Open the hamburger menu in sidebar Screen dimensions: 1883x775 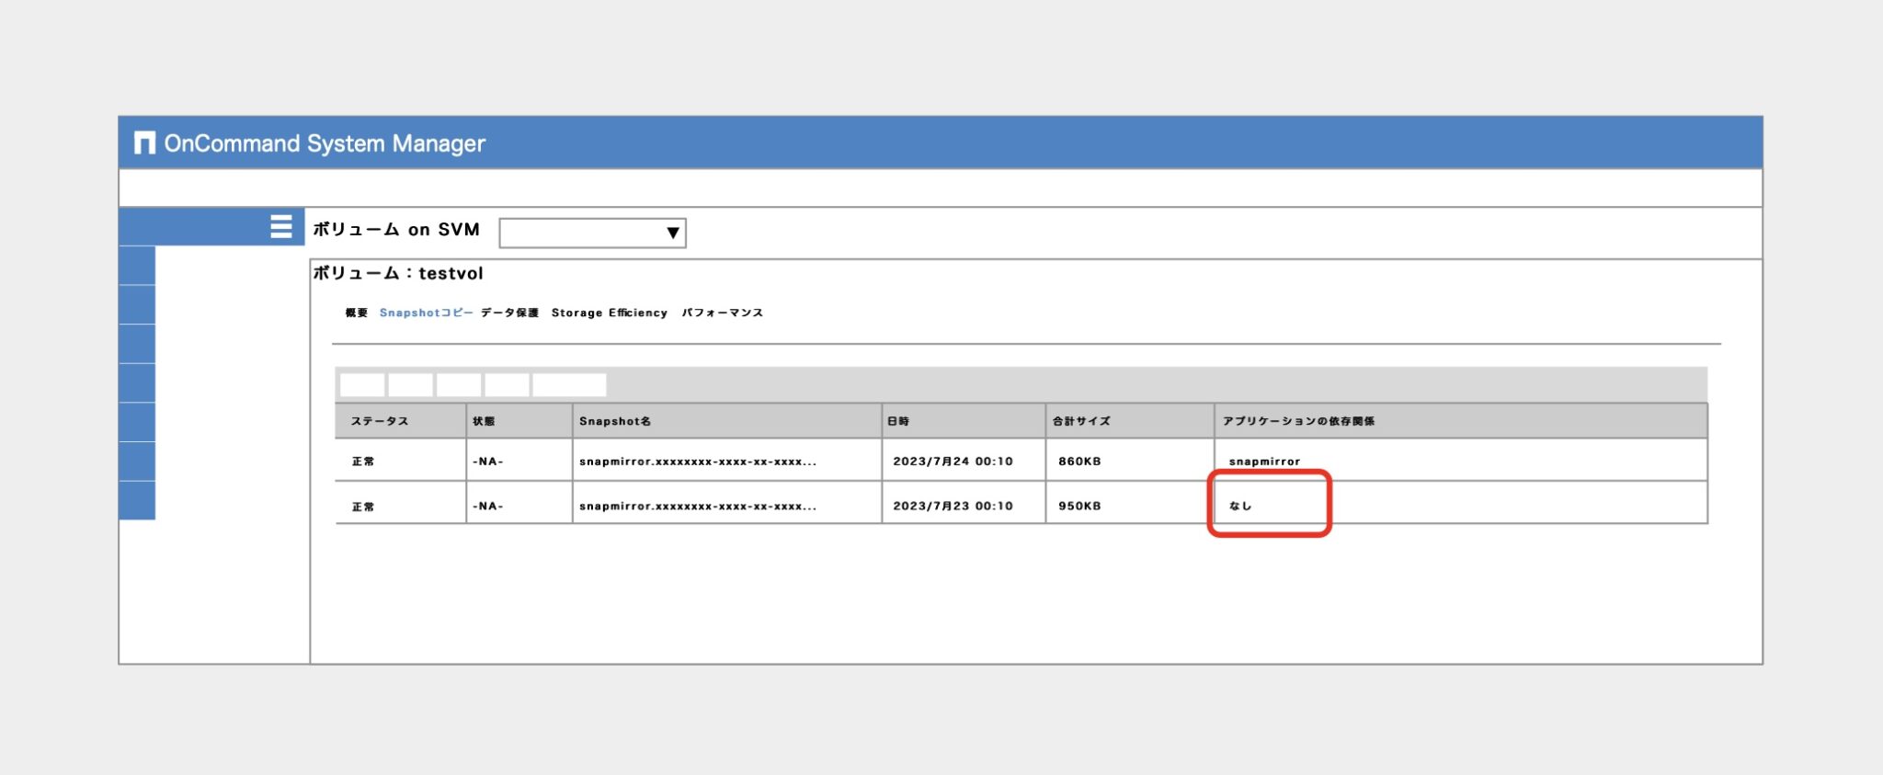click(280, 226)
